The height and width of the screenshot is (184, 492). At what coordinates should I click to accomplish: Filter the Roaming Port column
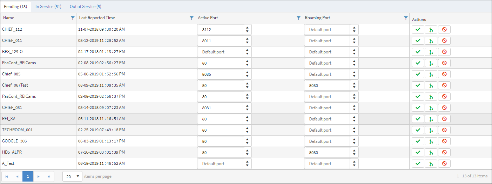coord(406,18)
